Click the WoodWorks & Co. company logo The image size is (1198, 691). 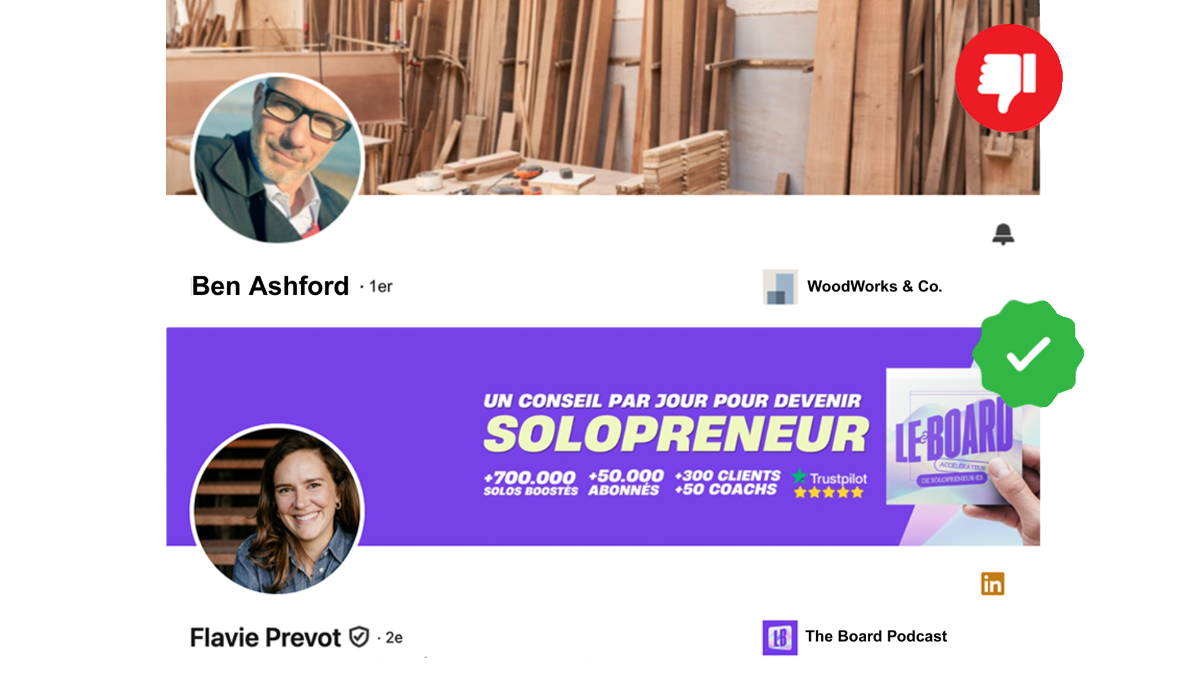coord(780,287)
